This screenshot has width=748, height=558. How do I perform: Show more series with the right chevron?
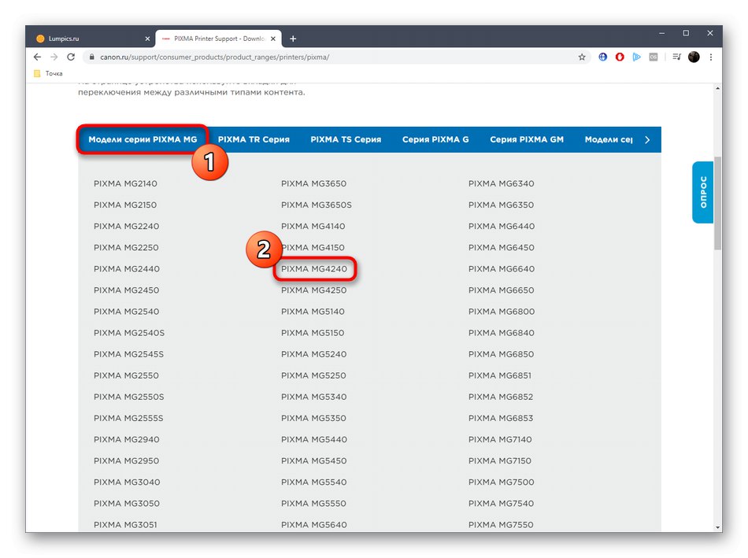point(647,140)
